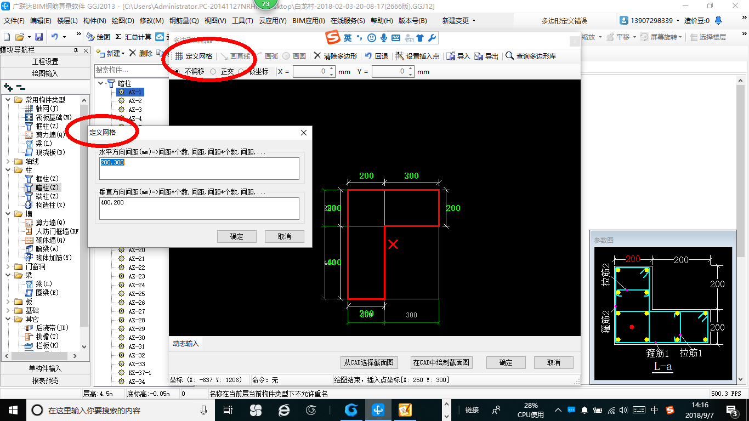
Task: Switch to the 动态输入 tab
Action: click(x=186, y=344)
